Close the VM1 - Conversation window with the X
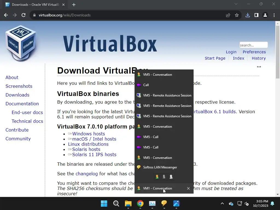 point(188,188)
